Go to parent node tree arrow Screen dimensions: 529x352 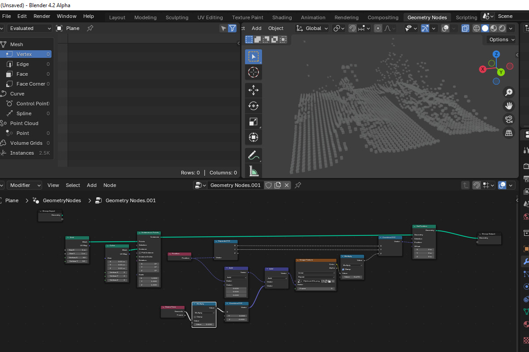click(465, 185)
